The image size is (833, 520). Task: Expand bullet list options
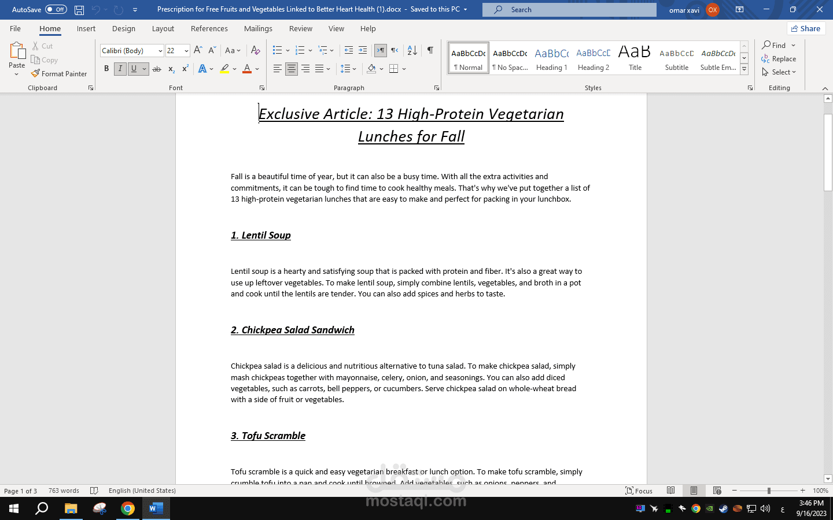288,50
